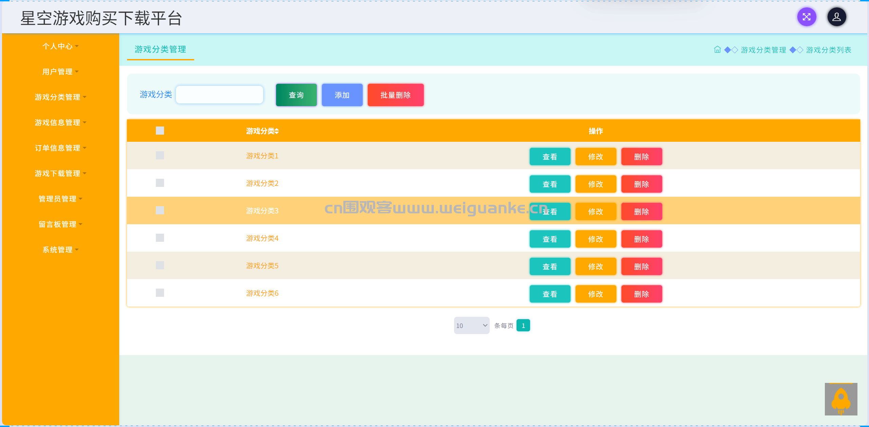Expand the 游戏分类管理 sidebar menu
Image resolution: width=869 pixels, height=427 pixels.
tap(60, 97)
